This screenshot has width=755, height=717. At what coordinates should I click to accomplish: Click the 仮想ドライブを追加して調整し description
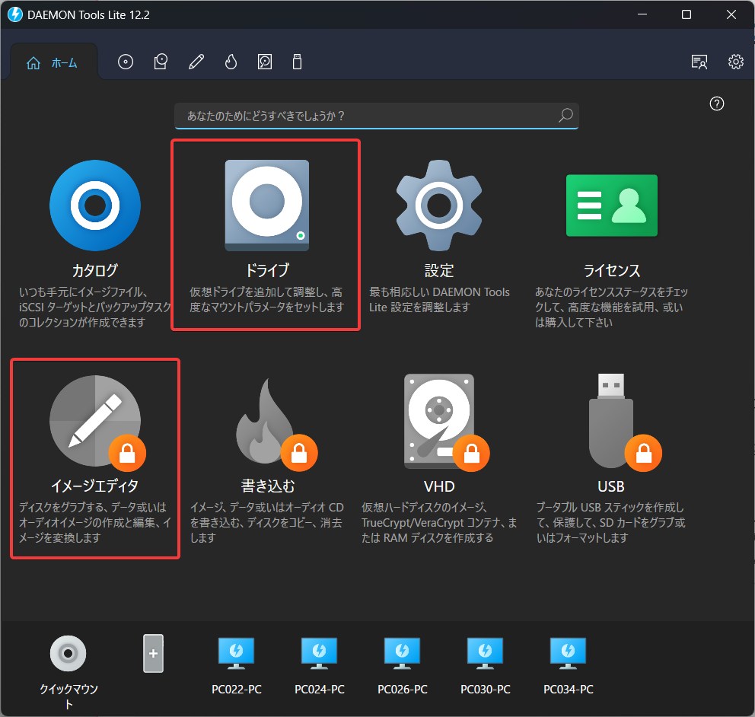point(266,300)
